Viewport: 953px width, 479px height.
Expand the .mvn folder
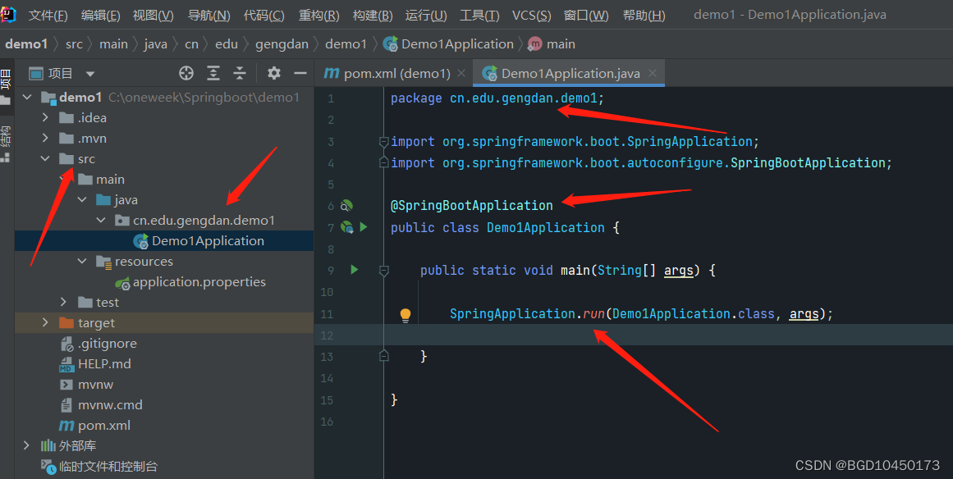point(46,139)
